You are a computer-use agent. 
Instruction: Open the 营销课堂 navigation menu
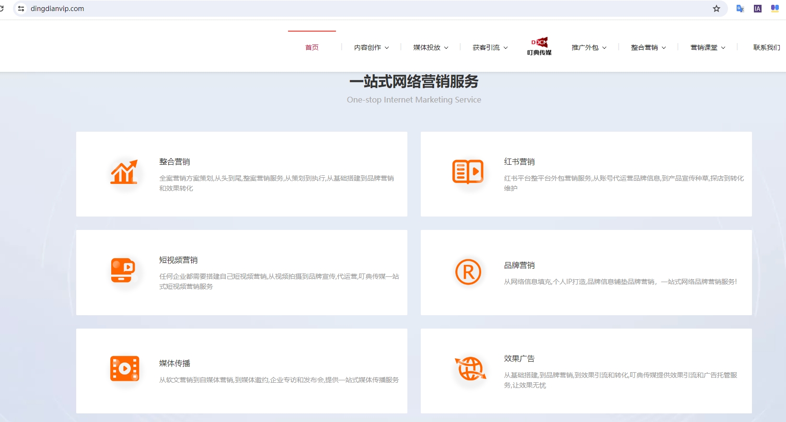pos(707,47)
